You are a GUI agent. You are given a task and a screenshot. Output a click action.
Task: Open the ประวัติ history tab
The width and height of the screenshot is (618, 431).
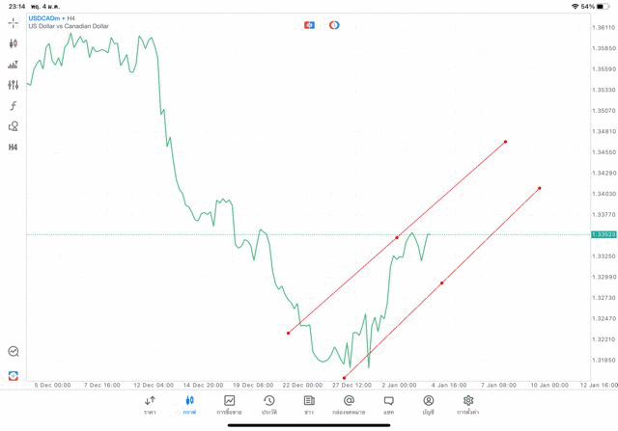(x=268, y=405)
